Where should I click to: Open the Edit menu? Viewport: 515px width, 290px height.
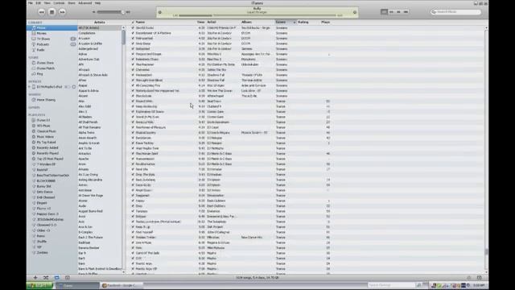point(39,3)
